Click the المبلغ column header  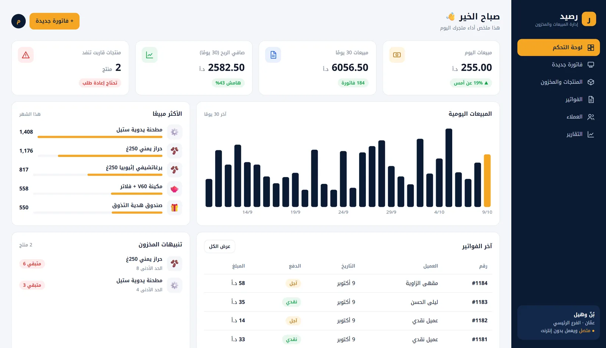point(239,266)
